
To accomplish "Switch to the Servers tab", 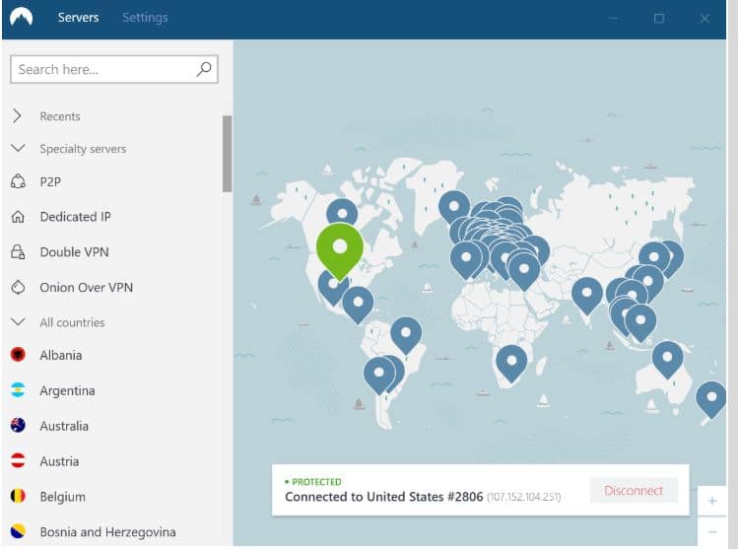I will (x=79, y=18).
